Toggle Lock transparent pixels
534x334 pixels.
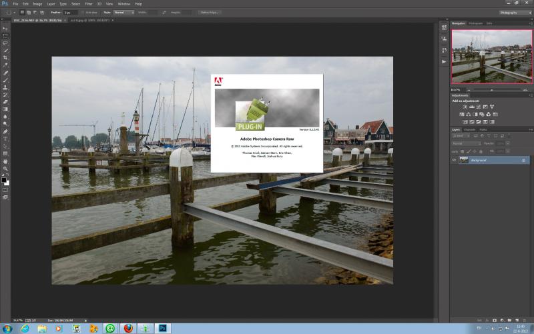click(x=462, y=151)
